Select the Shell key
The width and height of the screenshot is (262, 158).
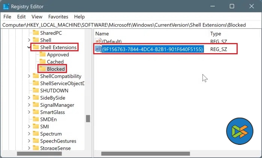[x=46, y=40]
